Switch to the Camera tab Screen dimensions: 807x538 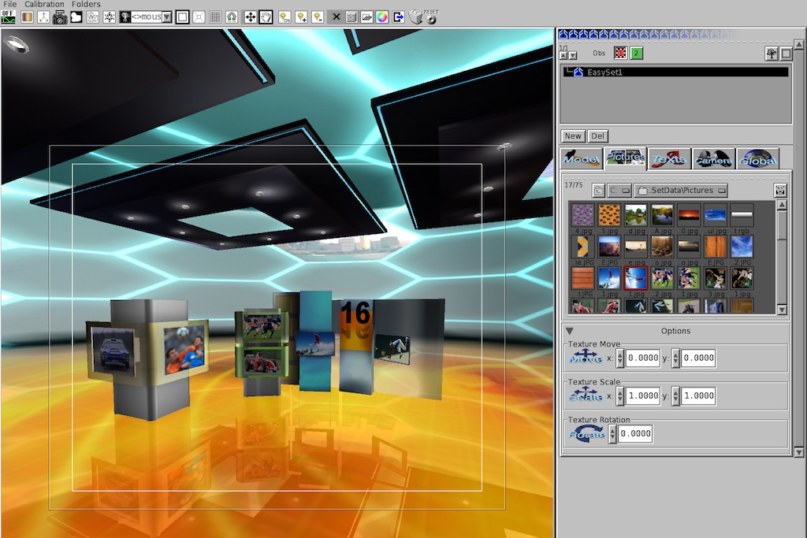pyautogui.click(x=713, y=159)
